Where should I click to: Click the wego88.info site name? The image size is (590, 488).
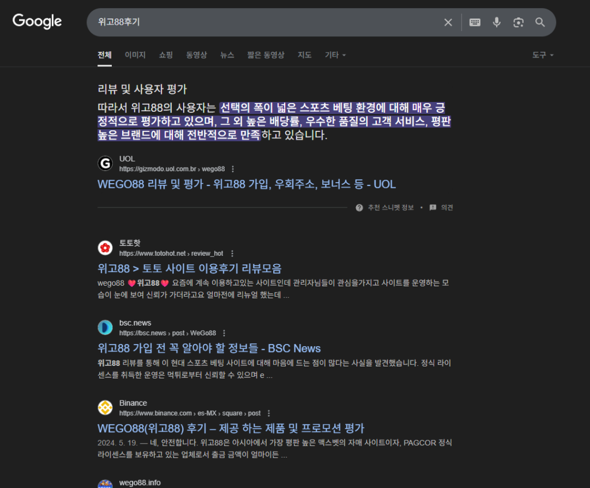(139, 483)
